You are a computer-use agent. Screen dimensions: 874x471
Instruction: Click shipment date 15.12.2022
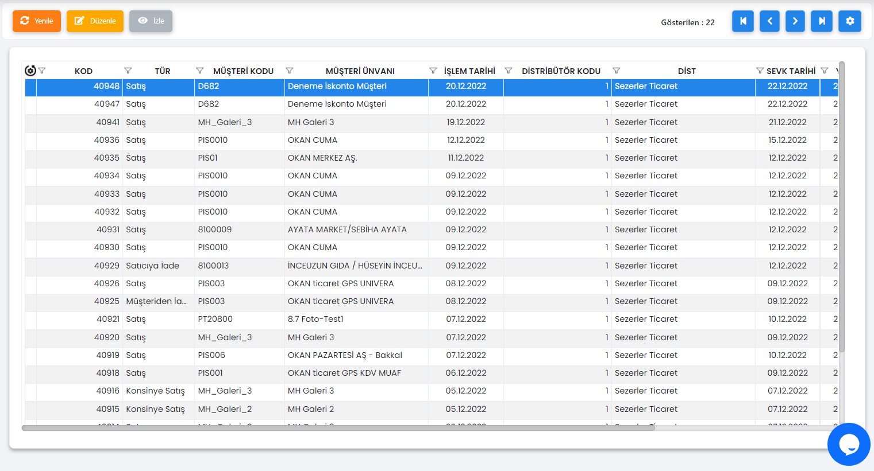[x=788, y=140]
